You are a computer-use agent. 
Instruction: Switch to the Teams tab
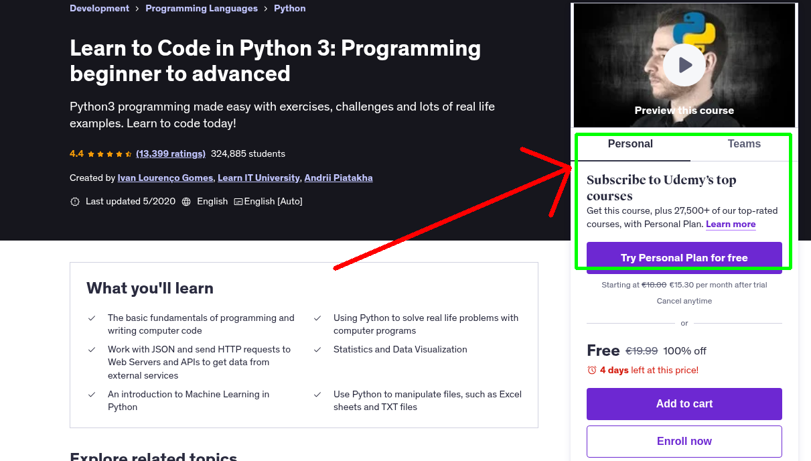click(x=744, y=144)
